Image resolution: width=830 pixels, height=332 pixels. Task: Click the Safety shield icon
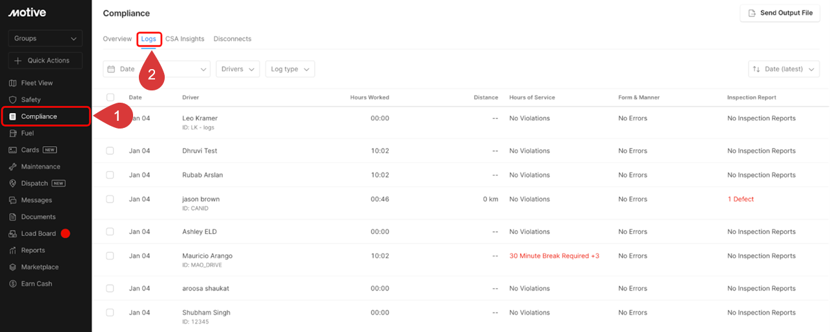[x=13, y=100]
